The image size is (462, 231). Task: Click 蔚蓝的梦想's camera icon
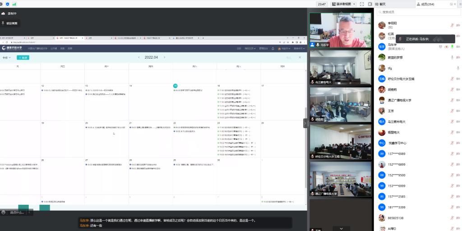(458, 57)
